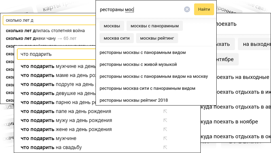271x153 pixels.
Task: Select 'сколько лет джеки чану' suggestion
Action: click(x=41, y=38)
